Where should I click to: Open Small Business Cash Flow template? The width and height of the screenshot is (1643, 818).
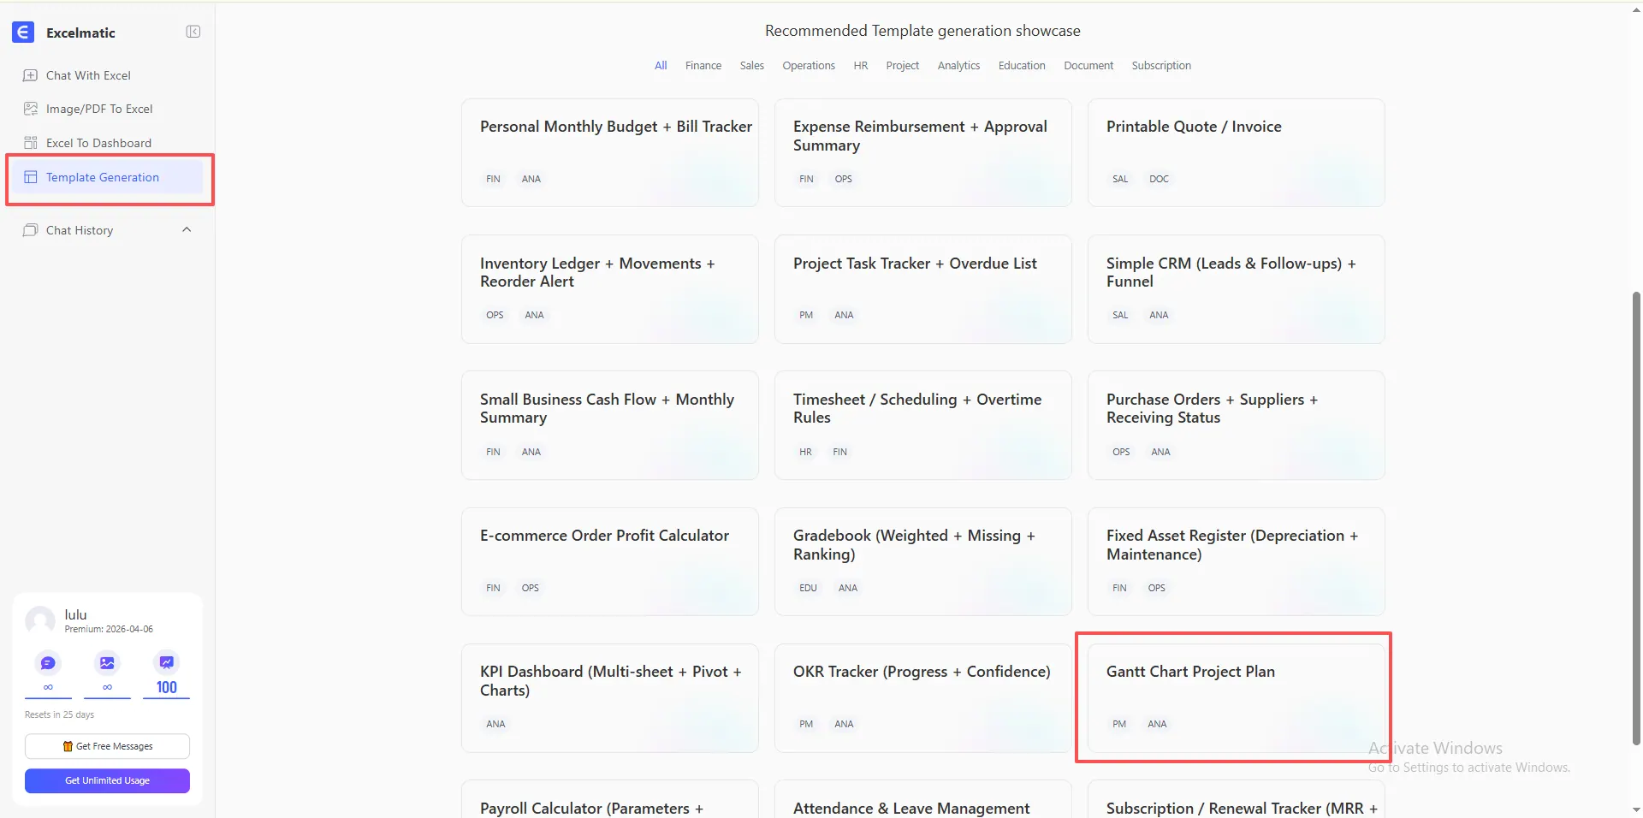(x=610, y=425)
